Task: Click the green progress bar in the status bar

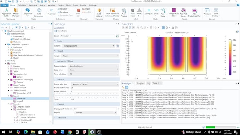Action: coord(210,127)
